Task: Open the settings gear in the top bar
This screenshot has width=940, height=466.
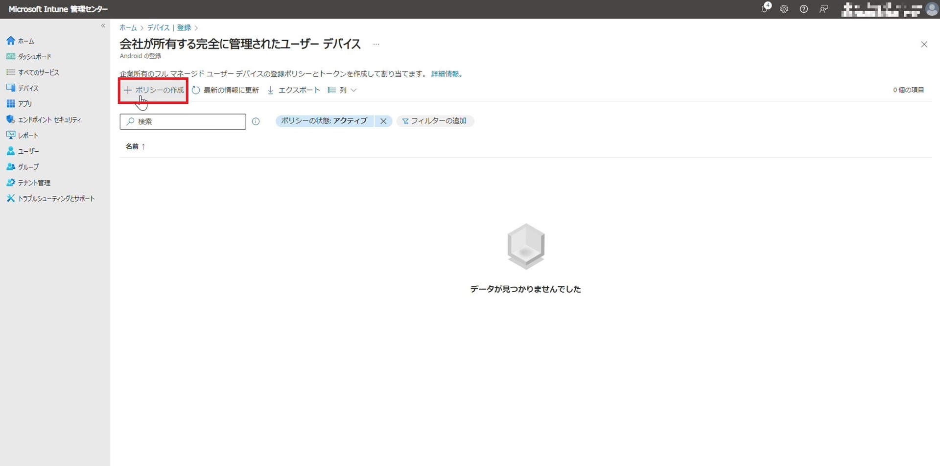Action: coord(784,9)
